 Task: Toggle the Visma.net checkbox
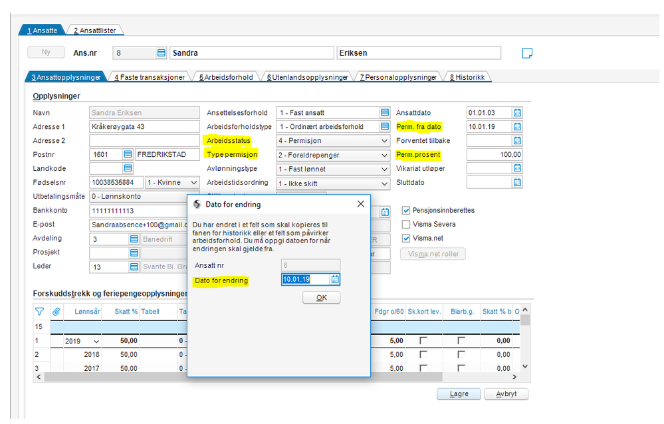point(406,238)
